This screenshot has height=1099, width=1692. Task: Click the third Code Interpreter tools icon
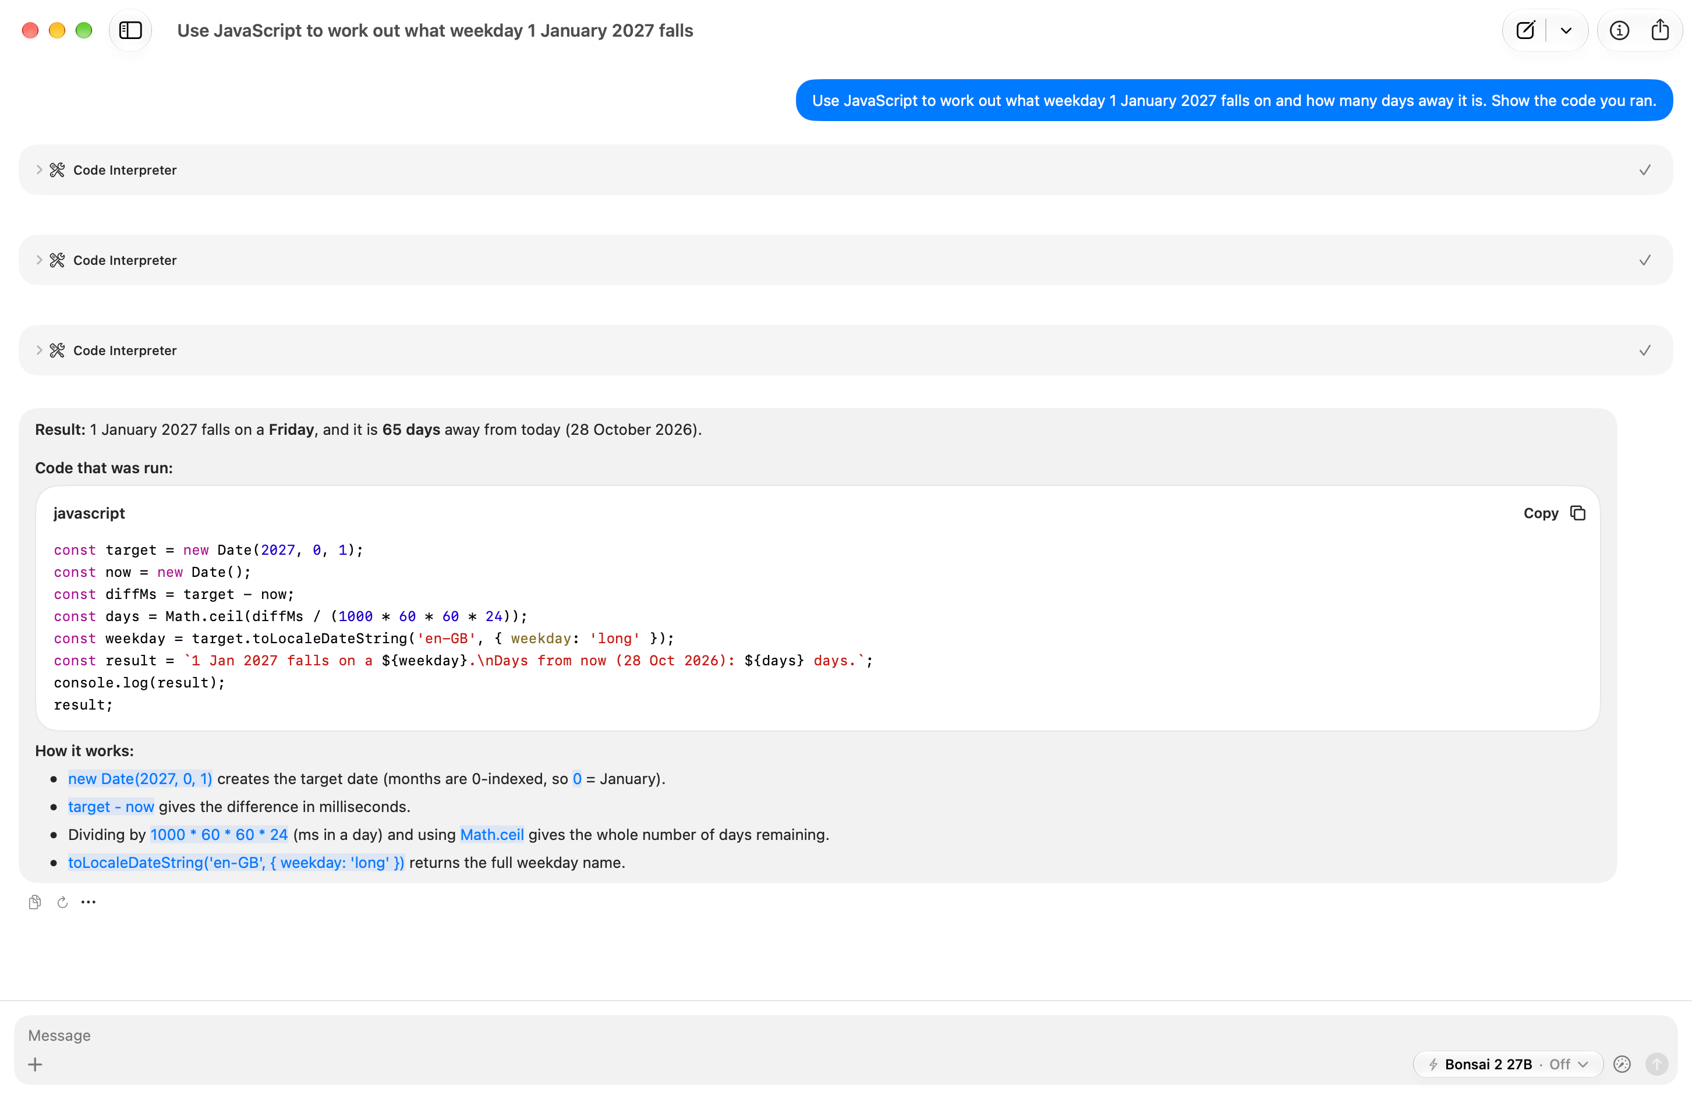coord(57,350)
